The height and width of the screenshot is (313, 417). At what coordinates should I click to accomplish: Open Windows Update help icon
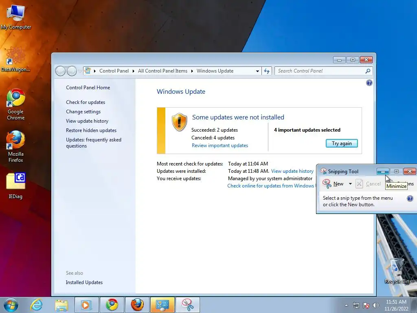369,83
